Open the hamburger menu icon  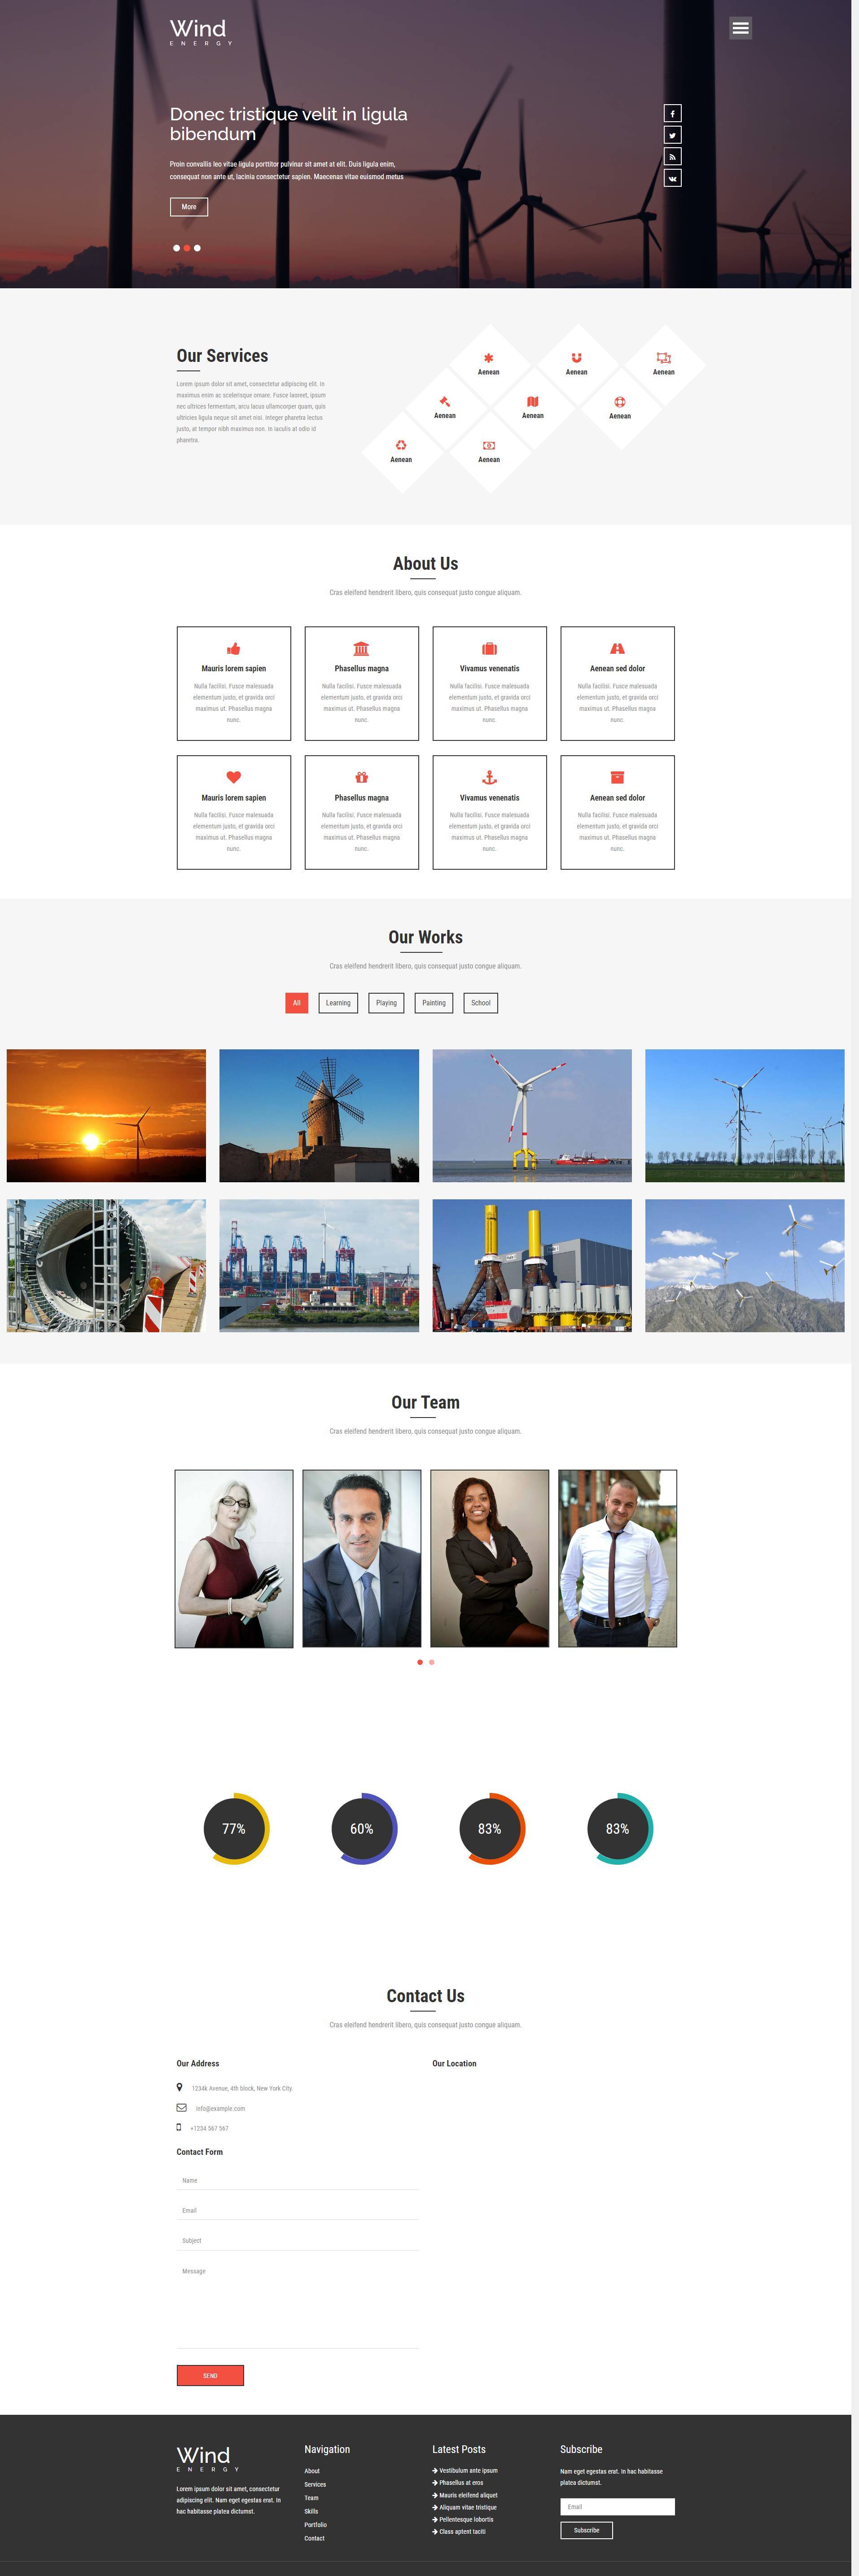click(x=740, y=28)
